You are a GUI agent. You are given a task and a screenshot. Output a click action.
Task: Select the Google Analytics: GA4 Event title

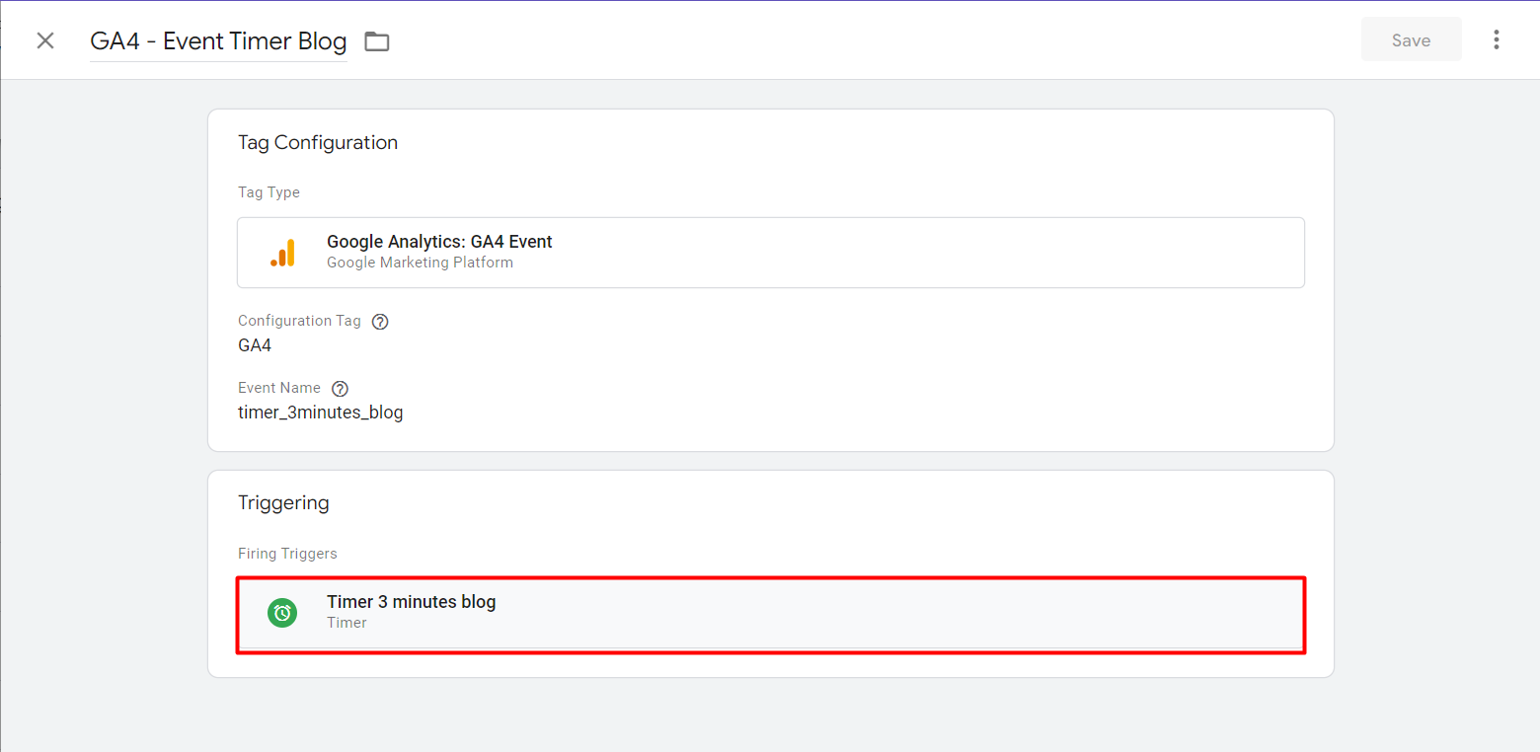439,242
